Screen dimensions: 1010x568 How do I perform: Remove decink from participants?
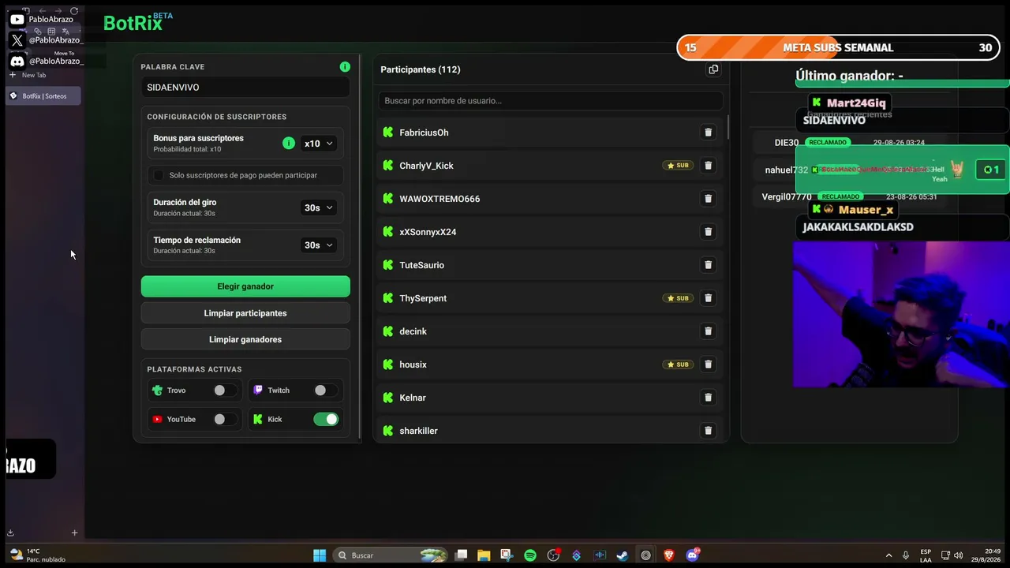click(708, 331)
